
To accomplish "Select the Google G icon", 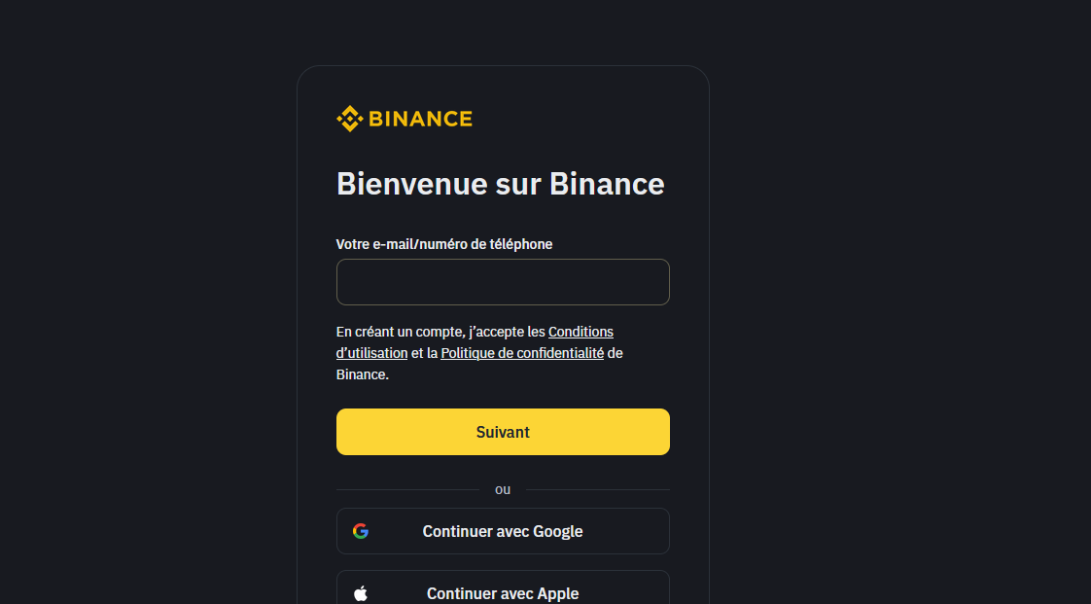I will (361, 531).
